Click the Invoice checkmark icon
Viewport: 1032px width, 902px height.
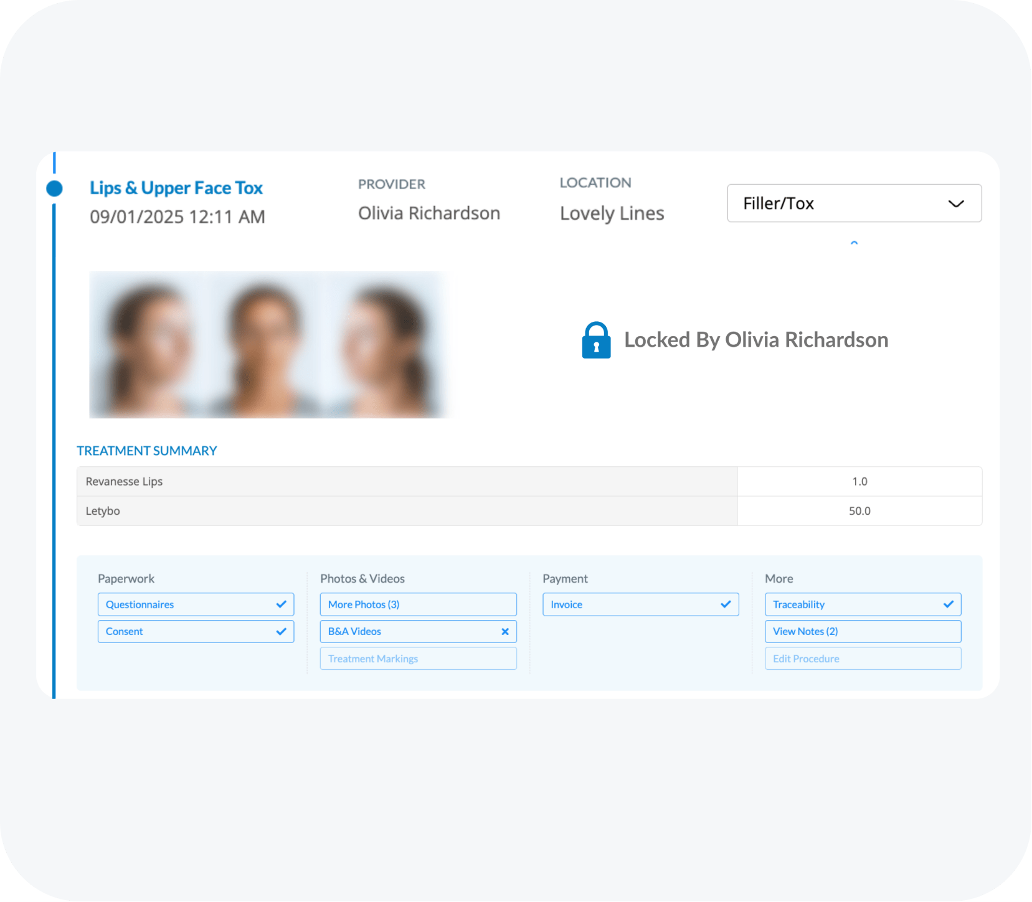click(726, 604)
